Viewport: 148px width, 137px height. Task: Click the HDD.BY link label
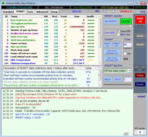pyautogui.click(x=77, y=11)
